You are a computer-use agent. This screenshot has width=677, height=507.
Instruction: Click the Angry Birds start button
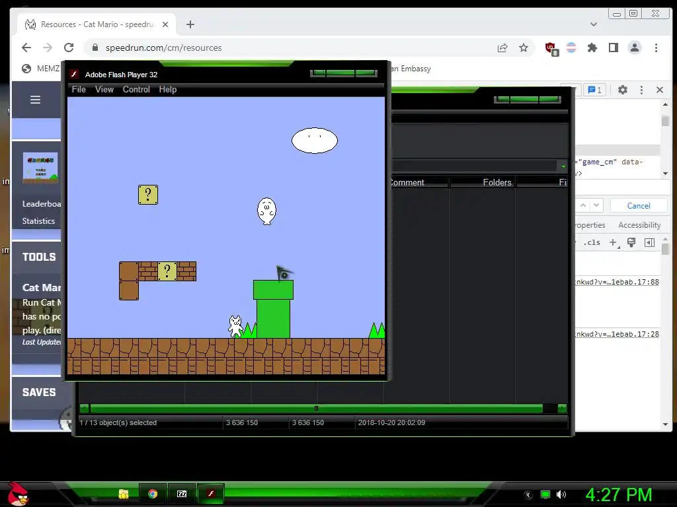(x=18, y=494)
